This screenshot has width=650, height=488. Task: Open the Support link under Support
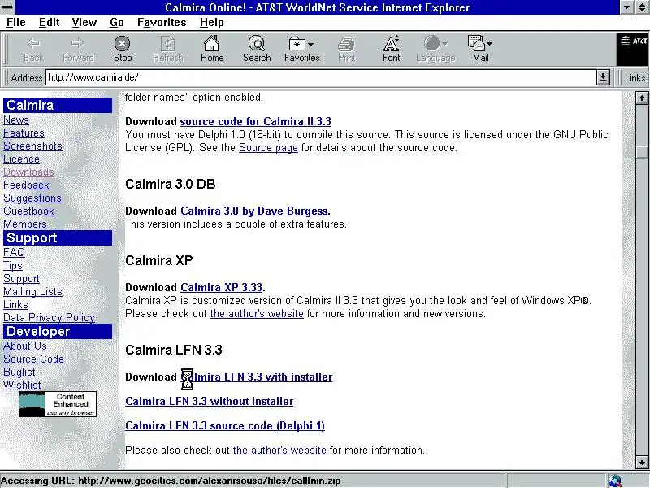pos(22,278)
